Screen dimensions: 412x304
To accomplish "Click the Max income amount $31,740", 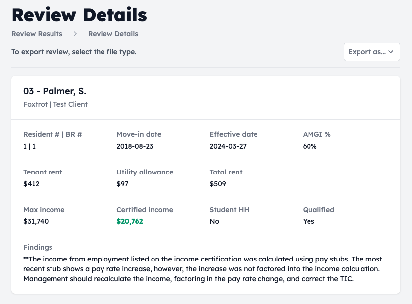I will [36, 221].
